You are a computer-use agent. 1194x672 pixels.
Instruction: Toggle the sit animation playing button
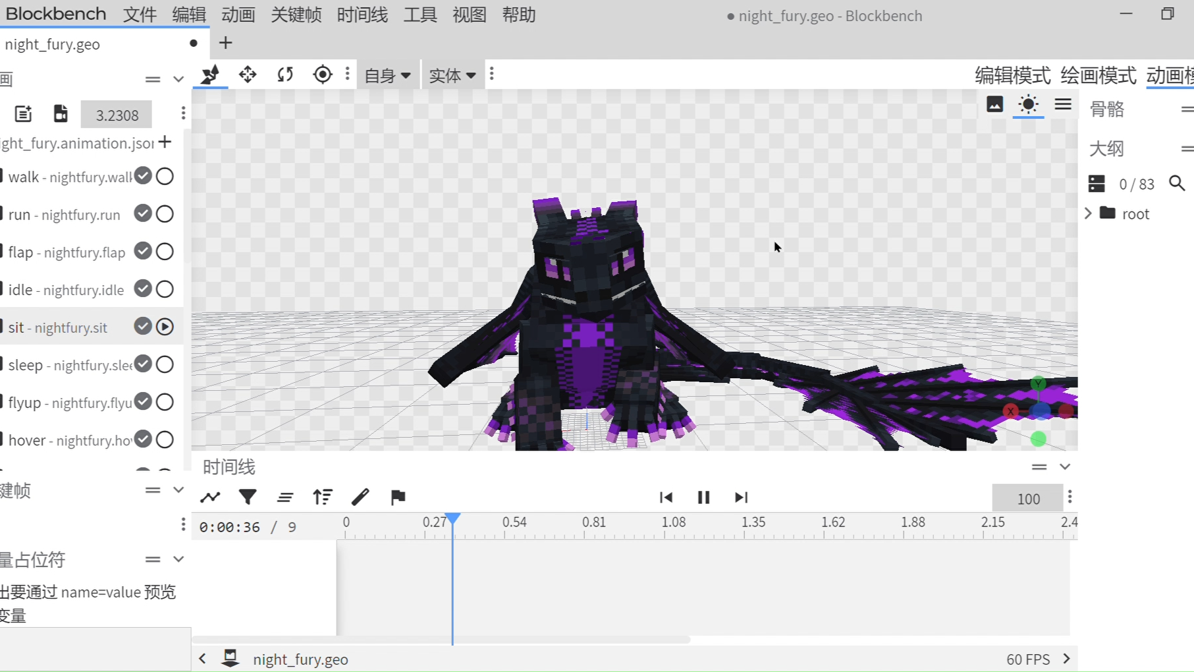tap(165, 326)
